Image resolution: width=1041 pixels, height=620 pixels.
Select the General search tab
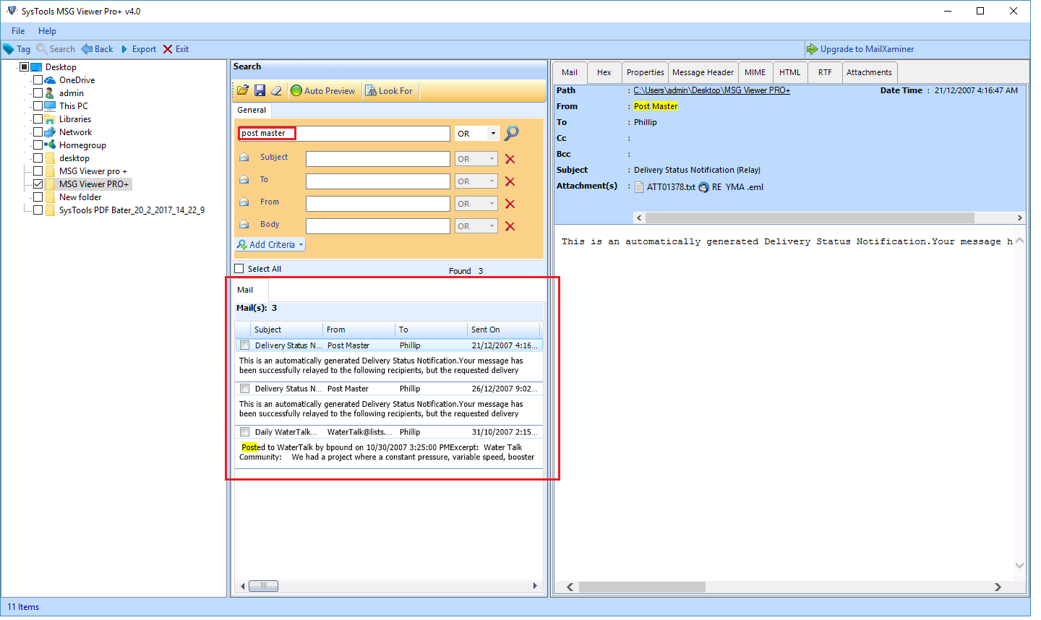[x=252, y=110]
